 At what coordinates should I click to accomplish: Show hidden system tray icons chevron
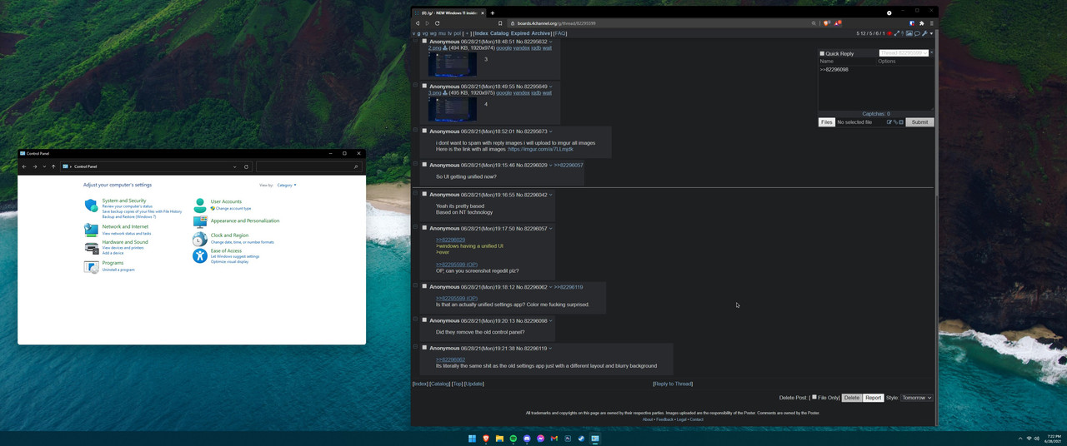[1020, 439]
